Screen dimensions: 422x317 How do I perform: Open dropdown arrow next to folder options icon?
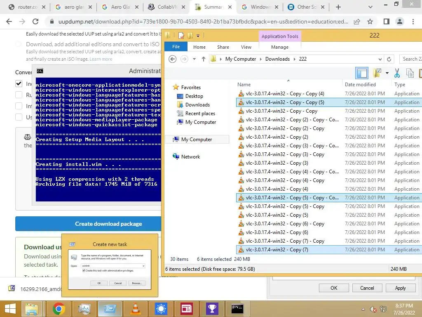tap(387, 73)
